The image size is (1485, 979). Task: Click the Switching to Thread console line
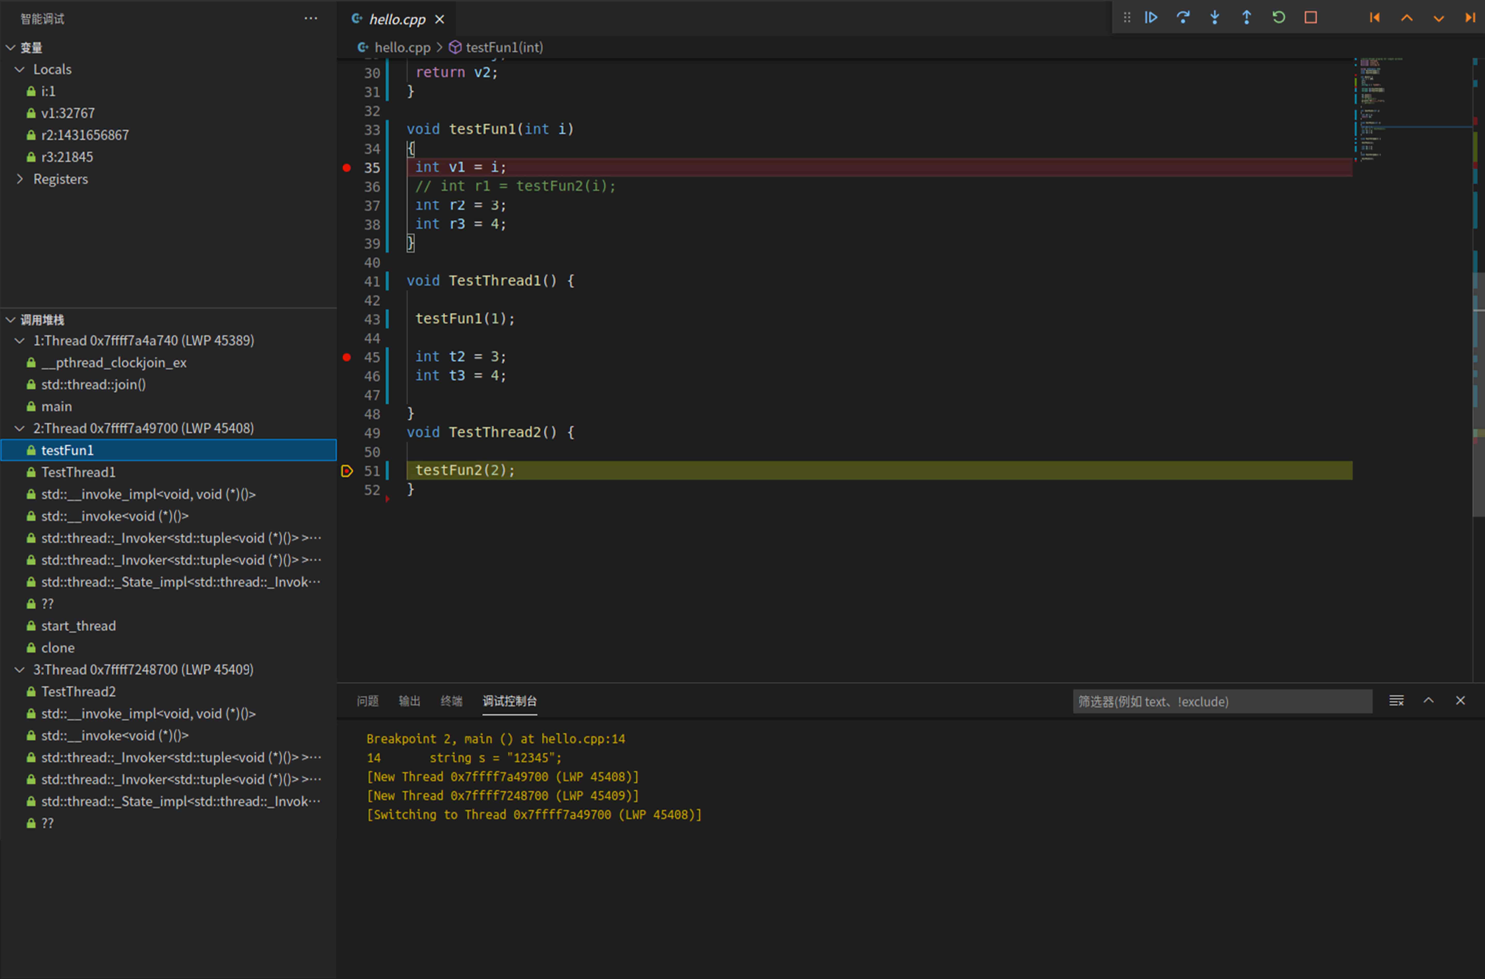[534, 815]
